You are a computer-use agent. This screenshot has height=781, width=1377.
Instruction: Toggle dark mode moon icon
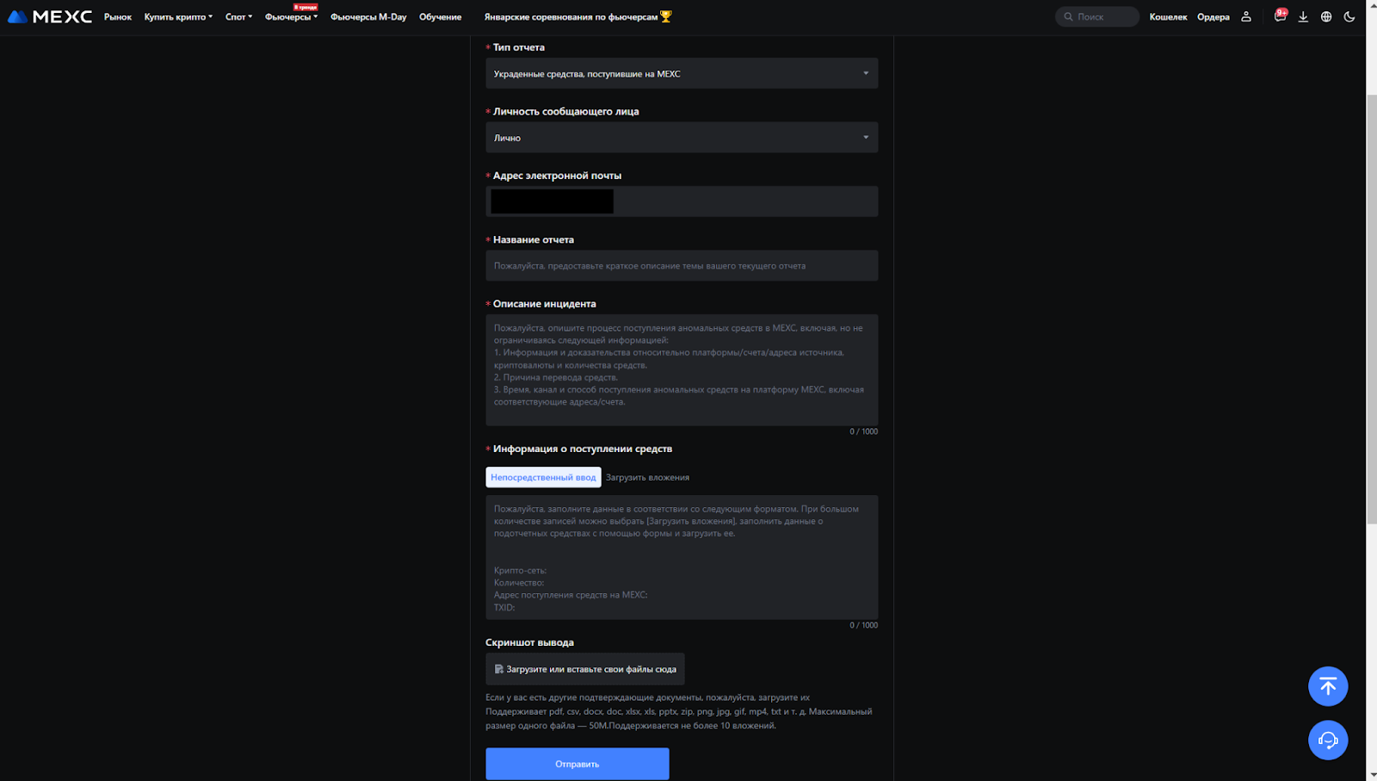1349,16
